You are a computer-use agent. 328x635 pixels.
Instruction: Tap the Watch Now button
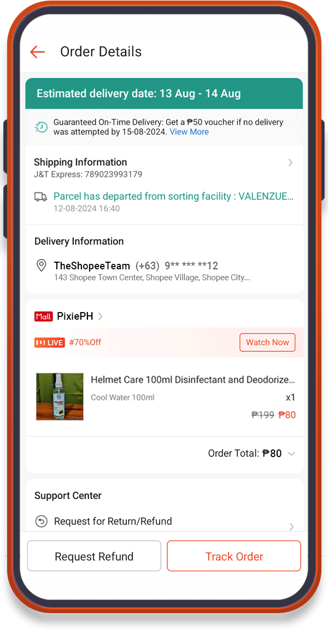267,343
